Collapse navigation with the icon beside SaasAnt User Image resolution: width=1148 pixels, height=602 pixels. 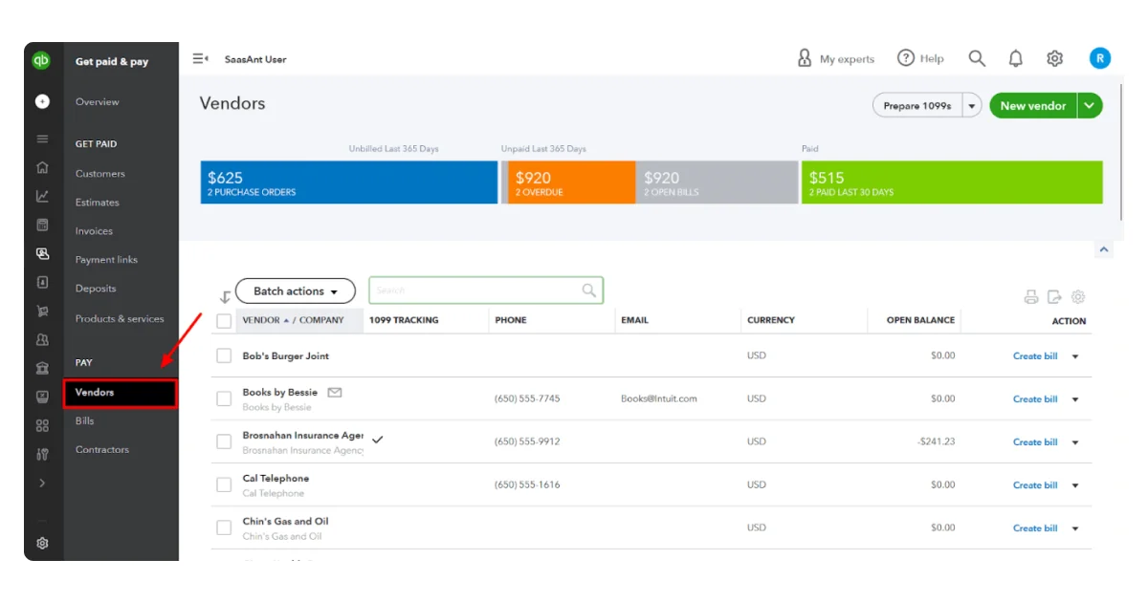[x=200, y=58]
